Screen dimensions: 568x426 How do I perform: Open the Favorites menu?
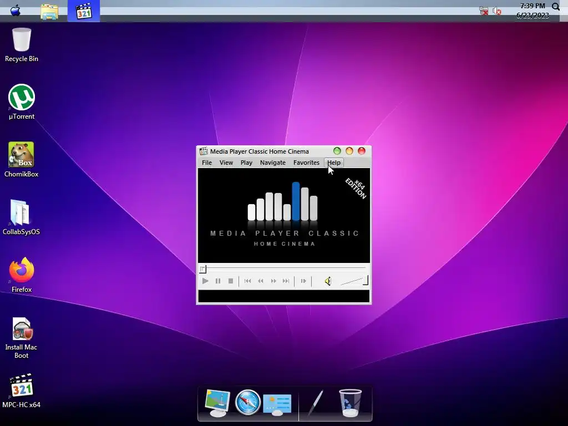pos(306,163)
